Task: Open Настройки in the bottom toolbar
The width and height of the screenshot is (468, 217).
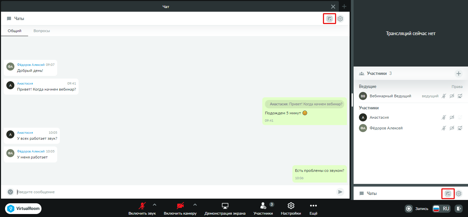Action: tap(291, 209)
